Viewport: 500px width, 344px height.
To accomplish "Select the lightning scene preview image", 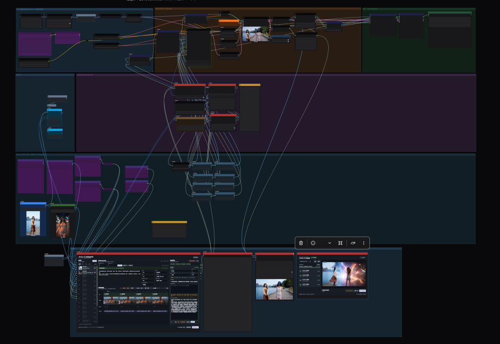I will tap(344, 274).
